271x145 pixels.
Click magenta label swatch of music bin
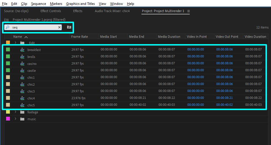(8, 119)
